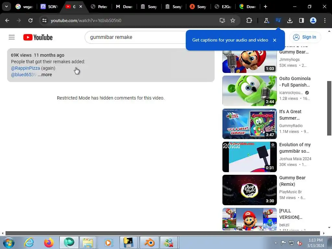Viewport: 332px width, 249px height.
Task: Open Windows Media Player on taskbar
Action: 108,243
